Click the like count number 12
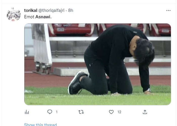The height and width of the screenshot is (126, 177). 119,112
